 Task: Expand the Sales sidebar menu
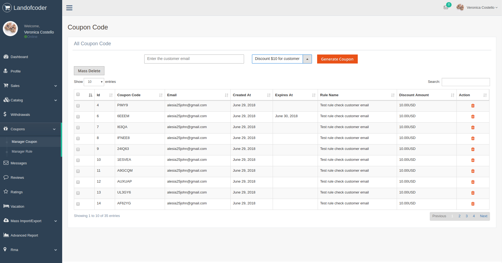coord(31,86)
